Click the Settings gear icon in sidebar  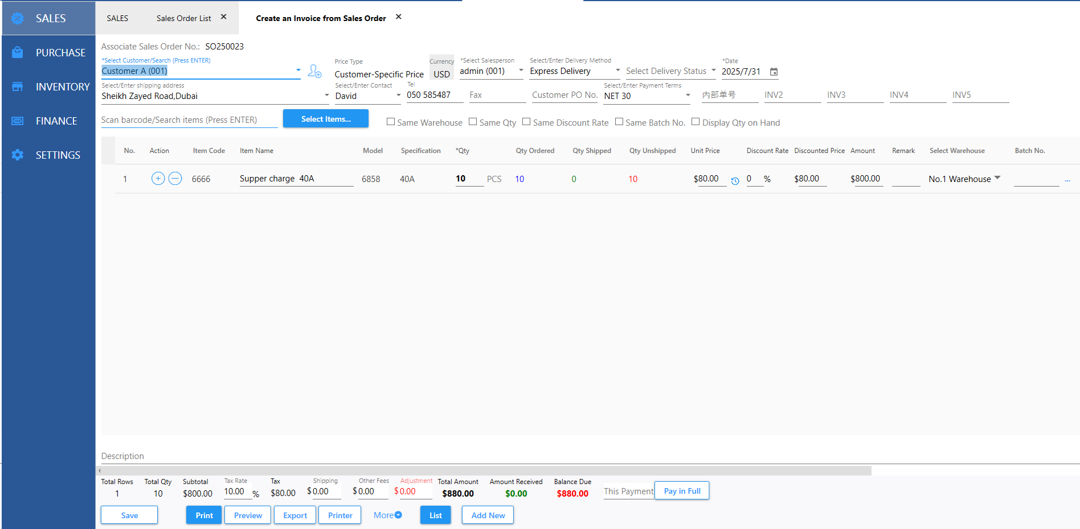point(18,155)
